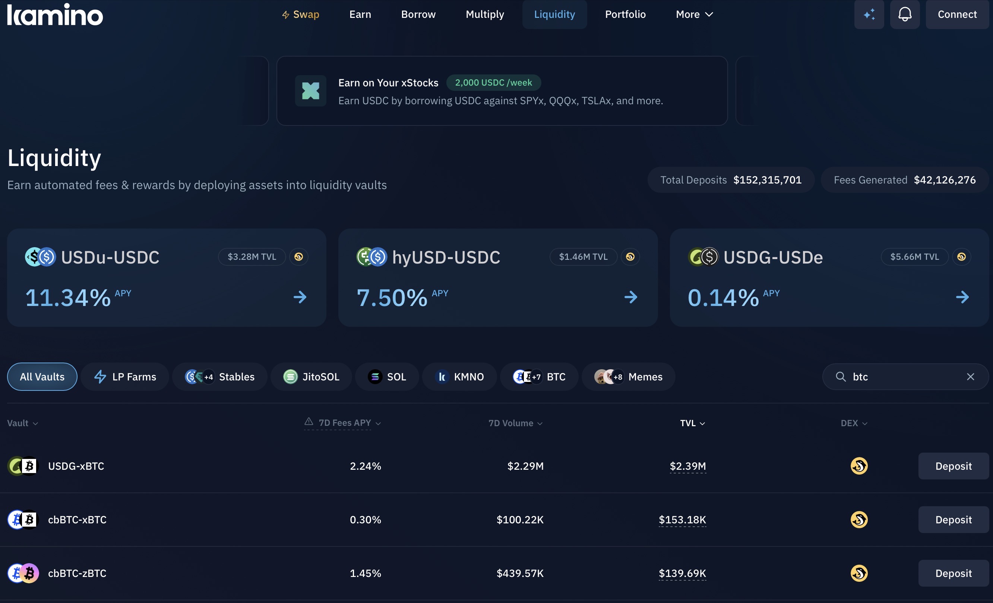Click cbBTC-zBTC token pair icon
Viewport: 993px width, 603px height.
click(23, 573)
